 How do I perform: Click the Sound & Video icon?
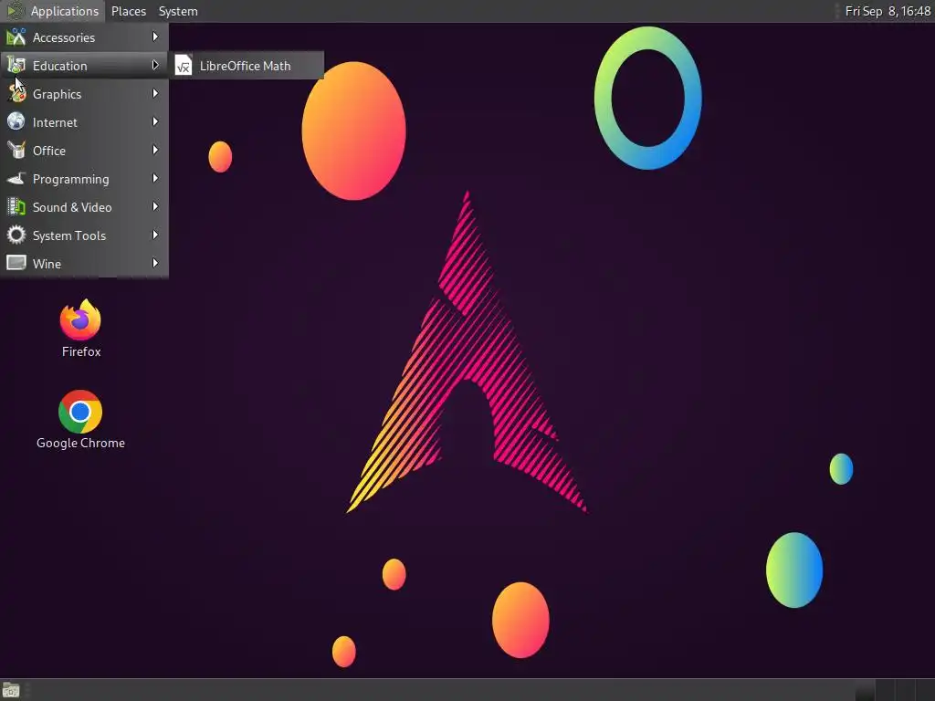click(16, 207)
